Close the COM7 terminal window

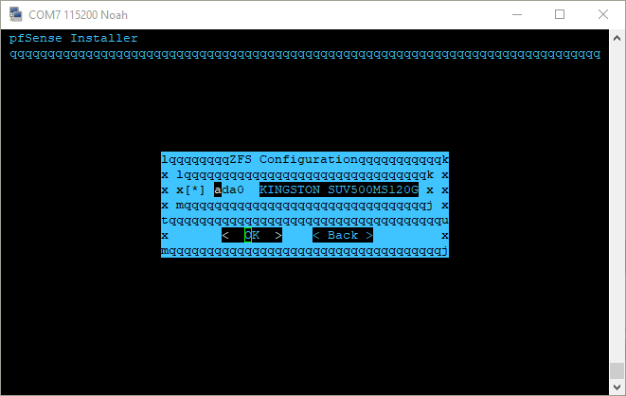tap(603, 14)
